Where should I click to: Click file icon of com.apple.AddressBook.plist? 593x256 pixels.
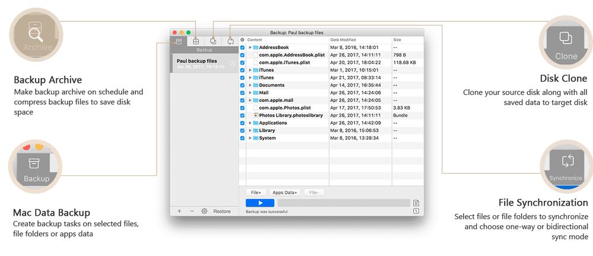click(256, 55)
